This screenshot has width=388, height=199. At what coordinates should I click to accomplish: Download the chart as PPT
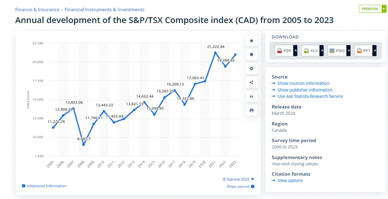[x=365, y=51]
